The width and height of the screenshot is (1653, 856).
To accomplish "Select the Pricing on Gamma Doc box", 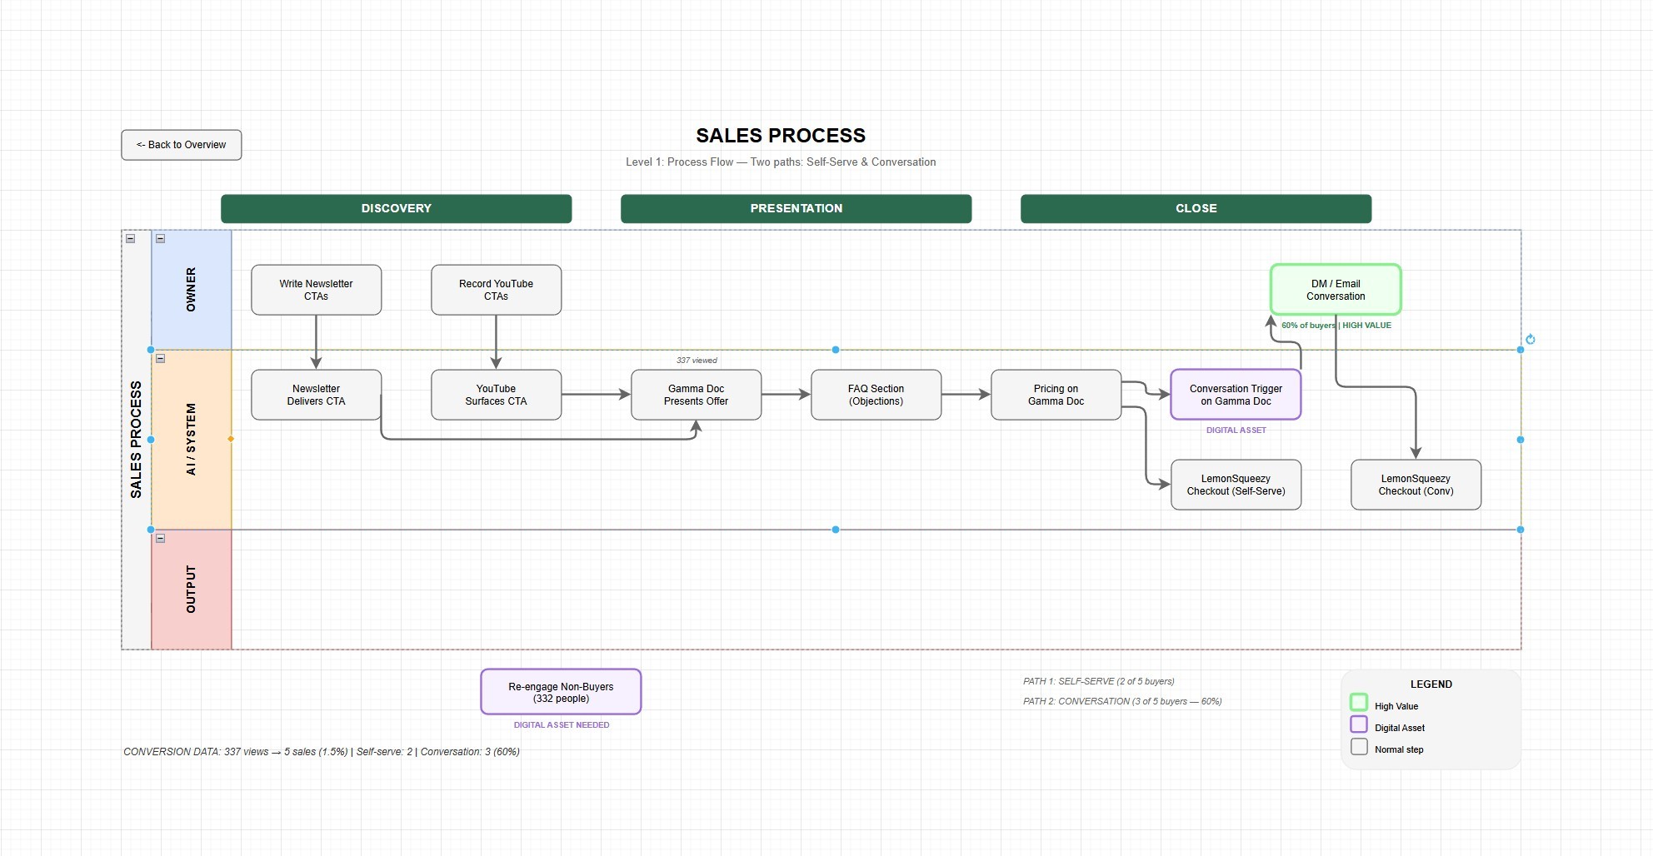I will pyautogui.click(x=1056, y=395).
